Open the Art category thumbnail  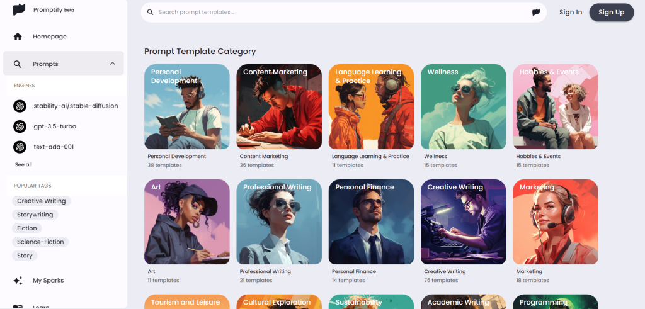tap(186, 222)
